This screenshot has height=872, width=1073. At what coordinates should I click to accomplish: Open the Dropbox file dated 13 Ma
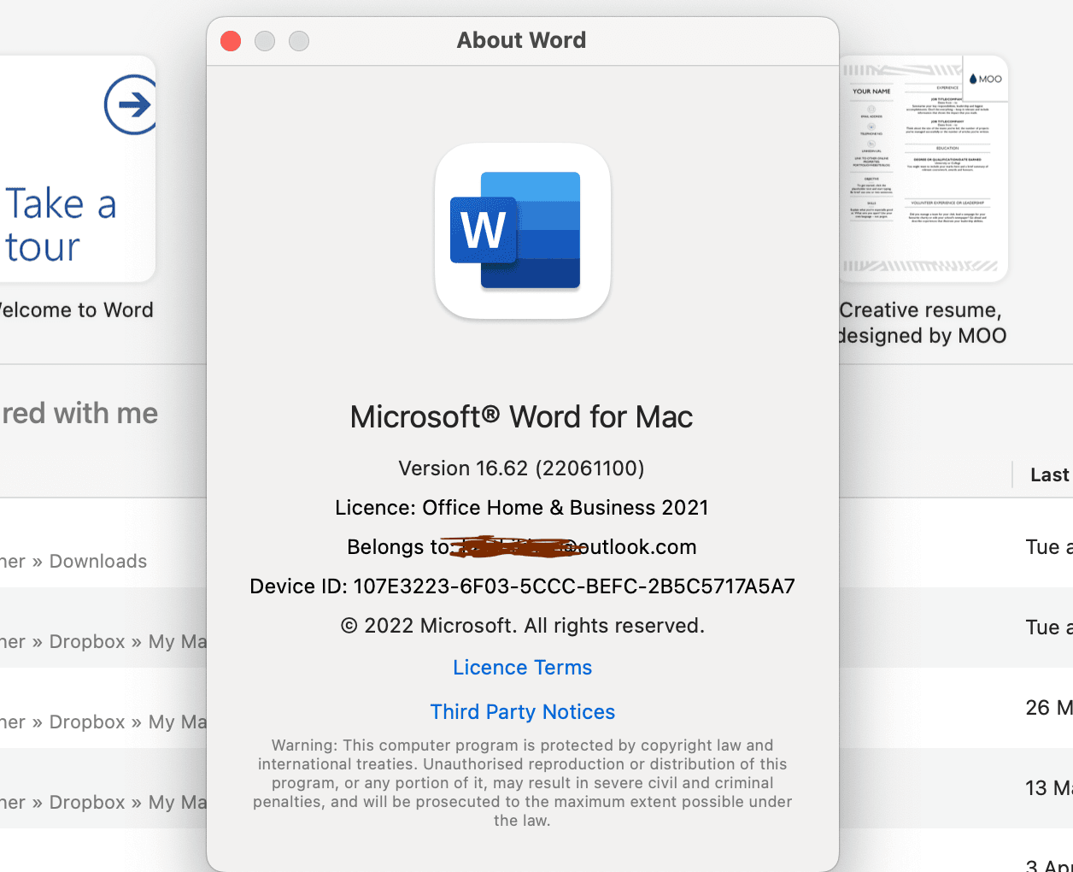103,803
